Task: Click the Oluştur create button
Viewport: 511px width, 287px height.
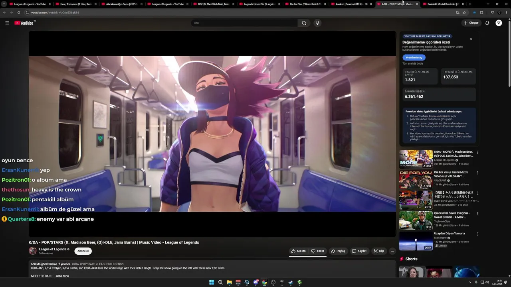Action: point(471,23)
